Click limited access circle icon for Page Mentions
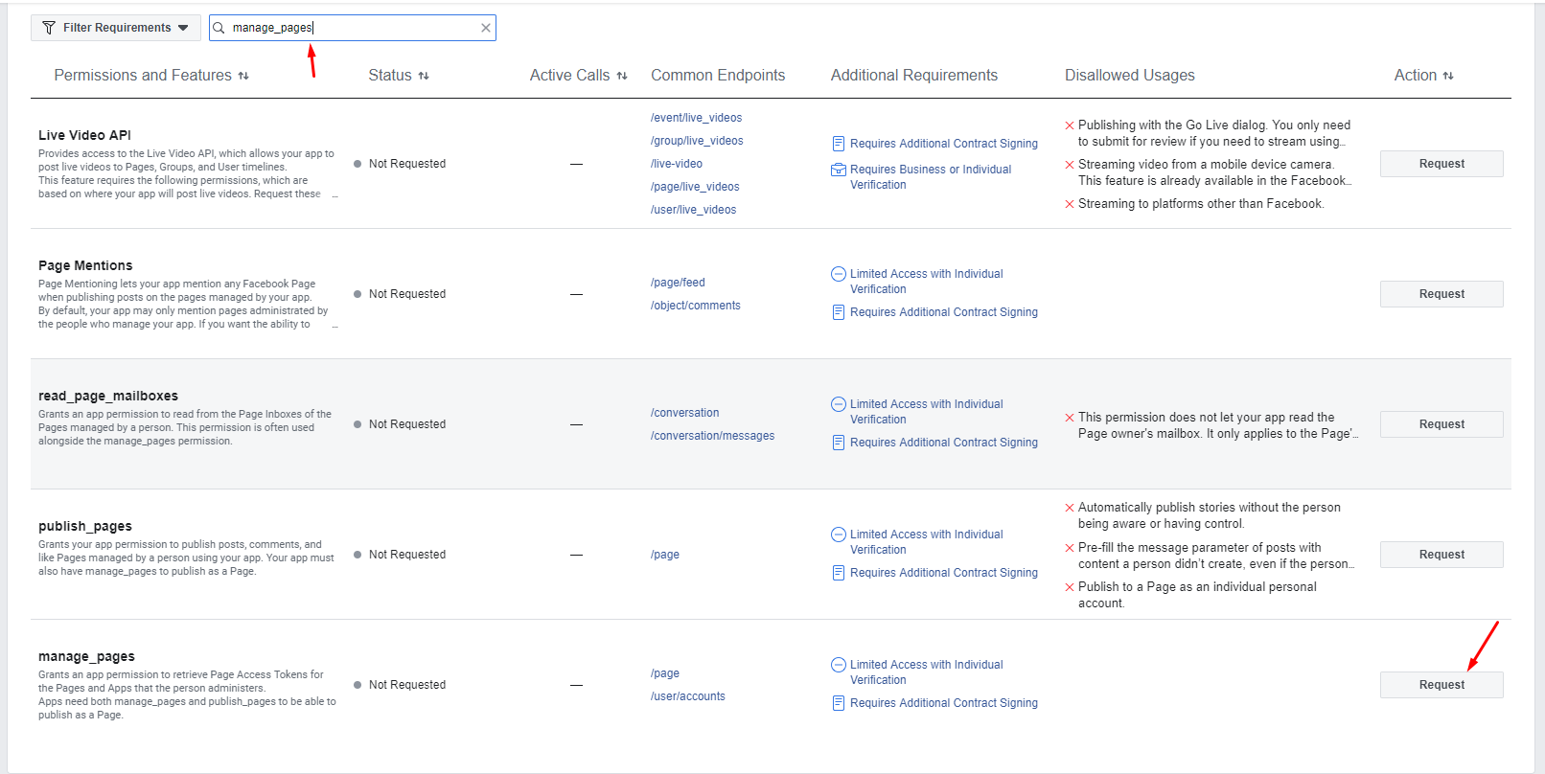 click(839, 274)
